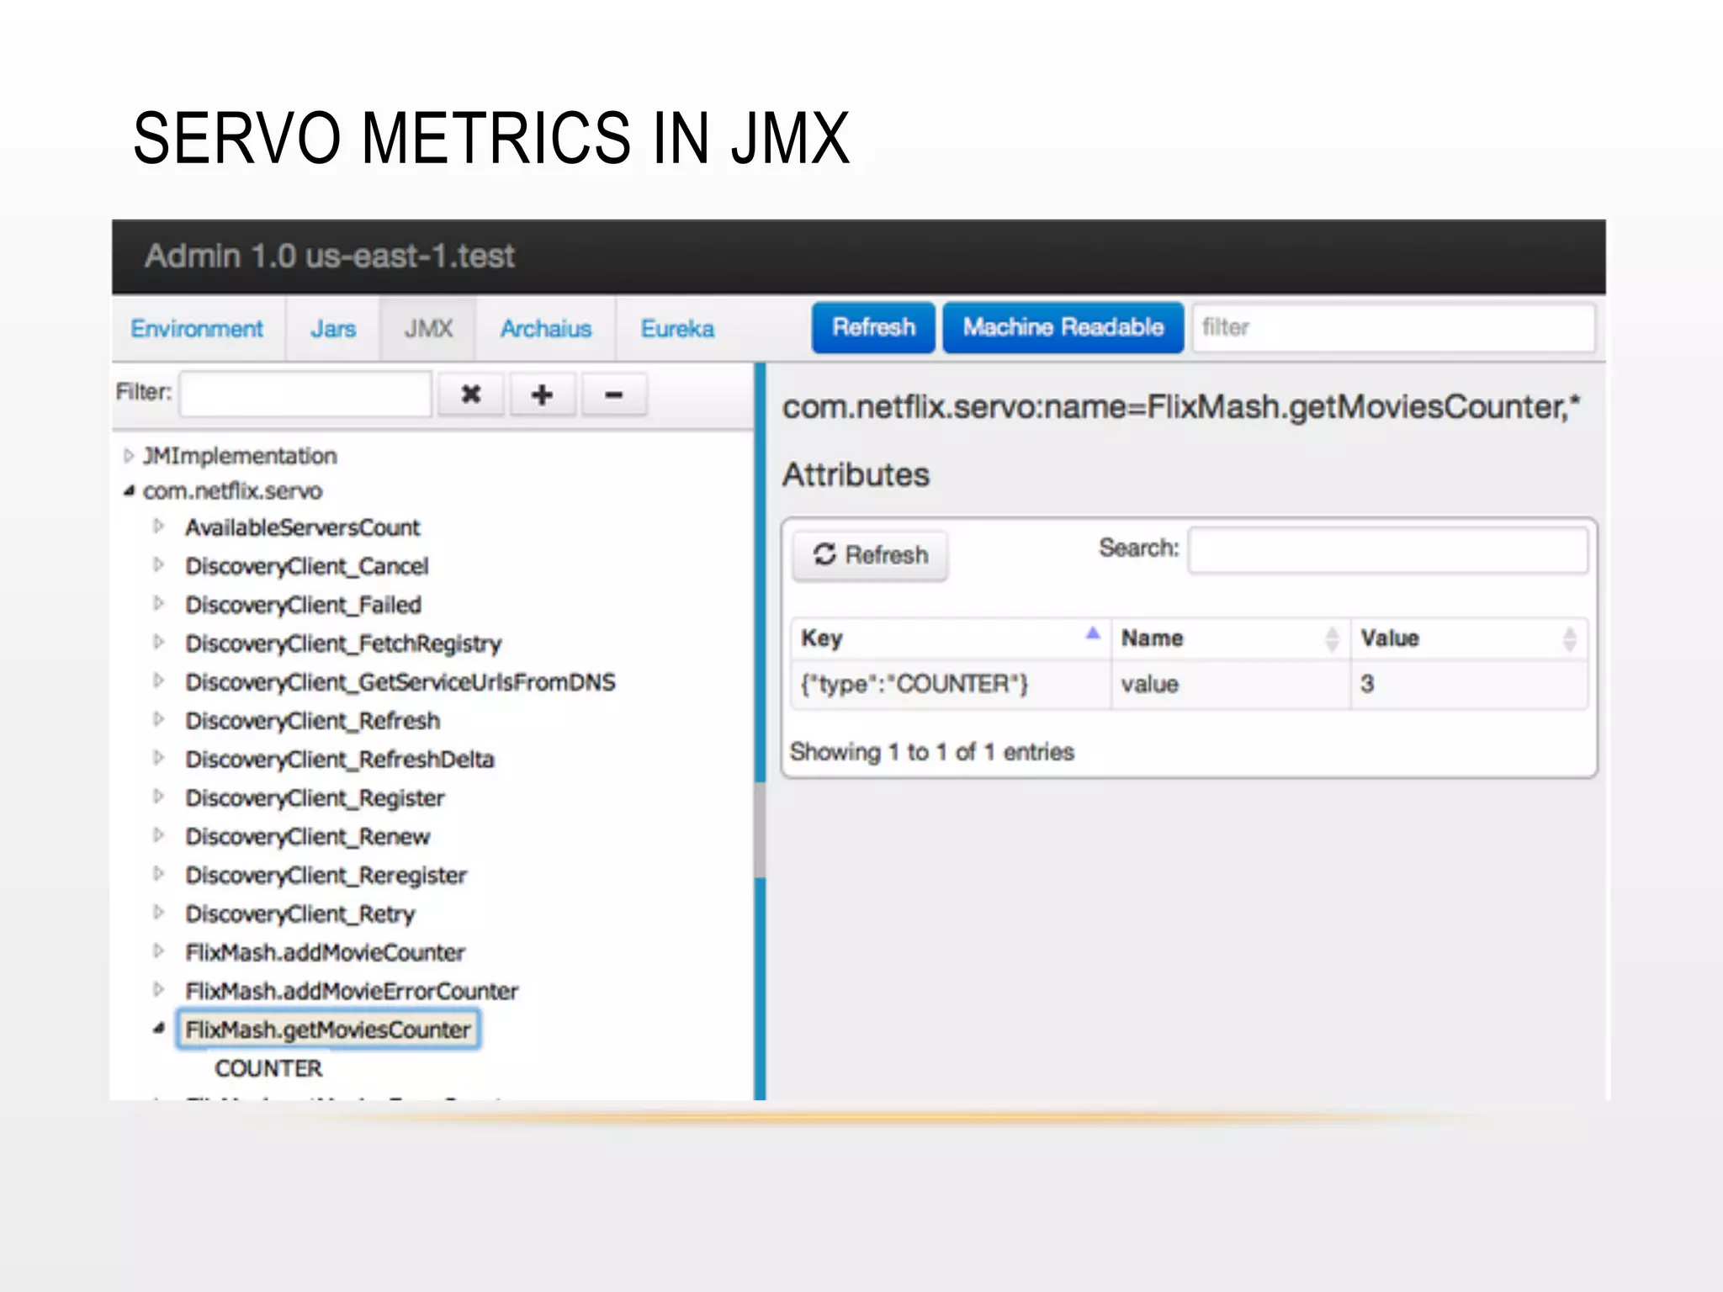
Task: Select the DiscoveryClient_Retry tree item
Action: (x=300, y=913)
